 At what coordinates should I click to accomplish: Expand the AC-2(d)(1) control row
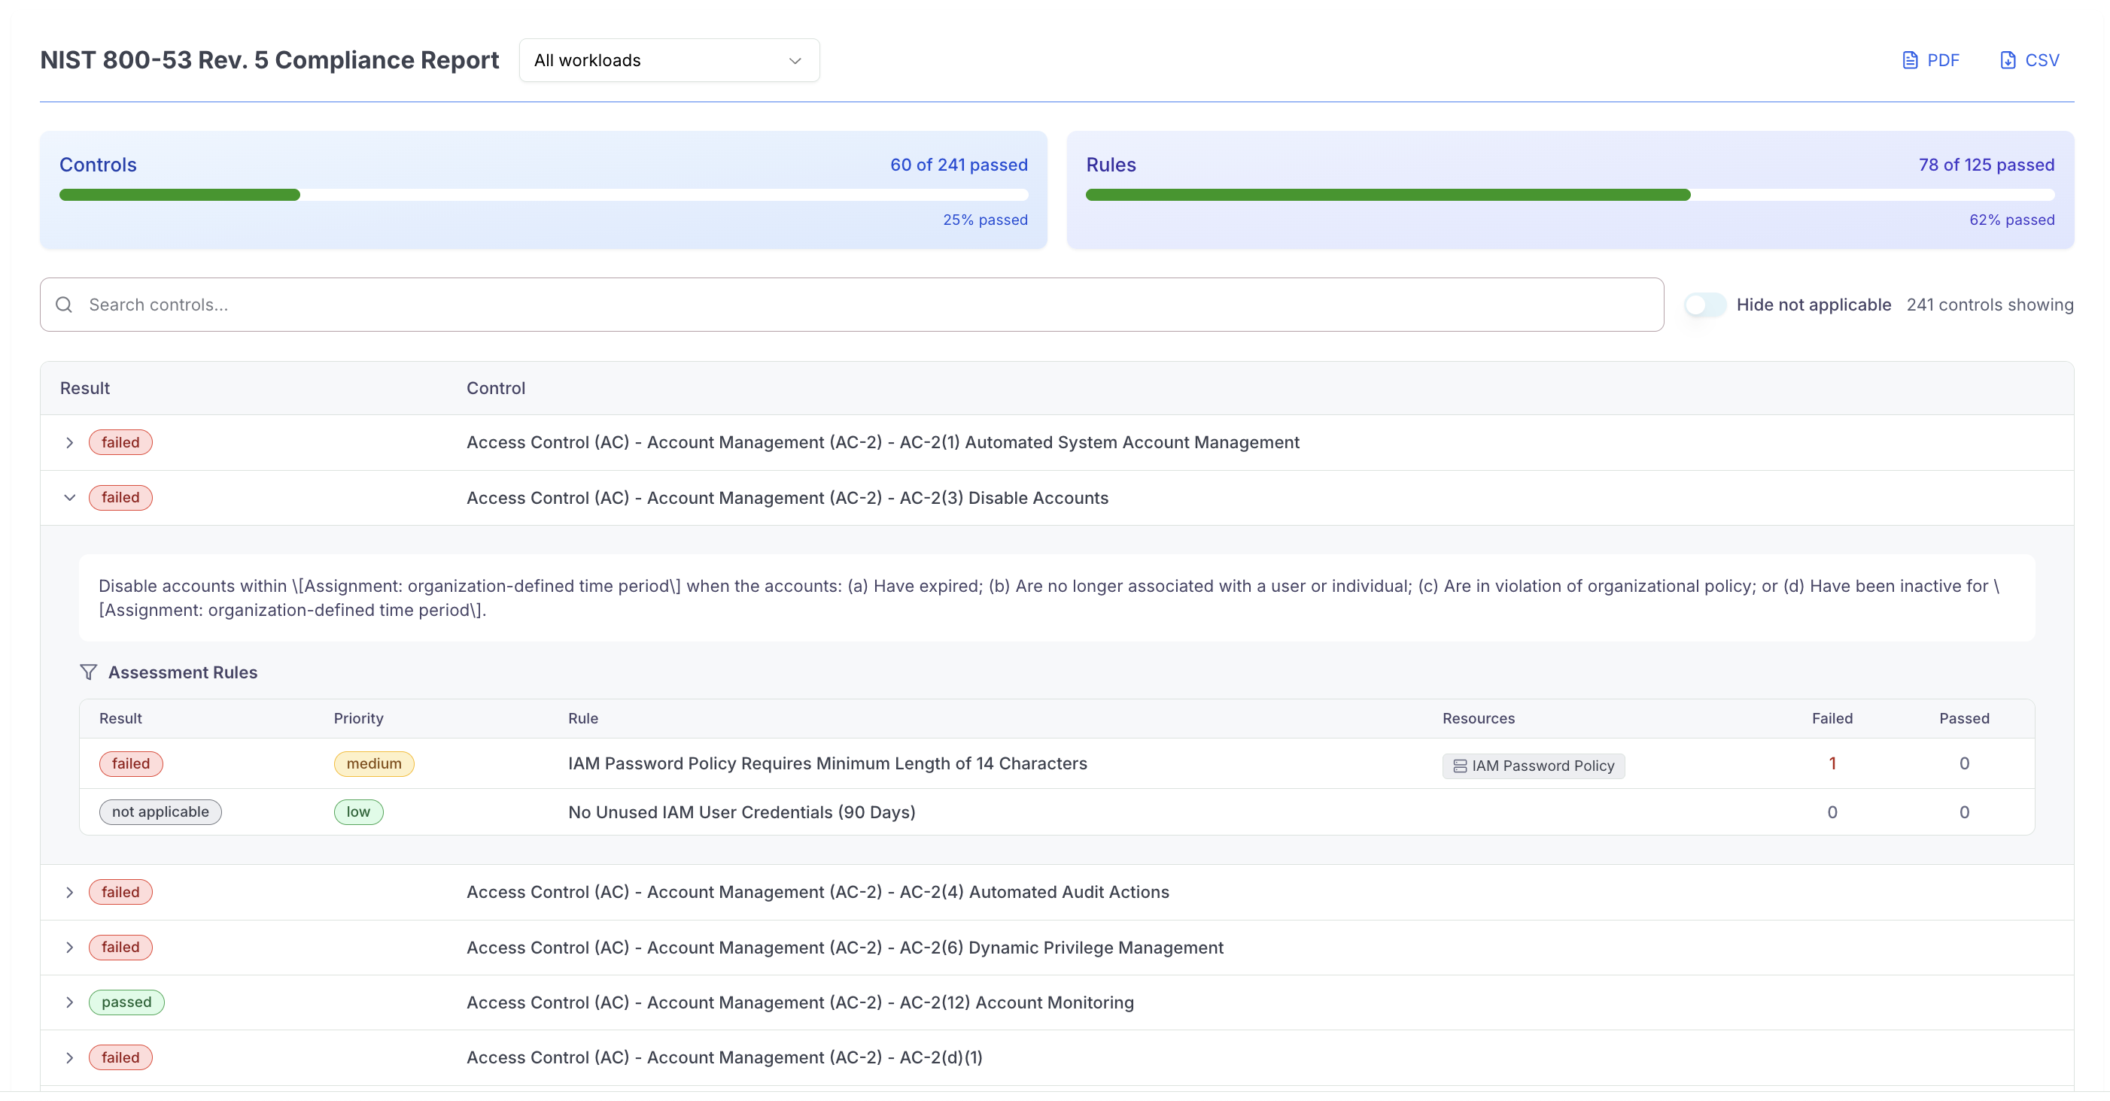[x=70, y=1057]
